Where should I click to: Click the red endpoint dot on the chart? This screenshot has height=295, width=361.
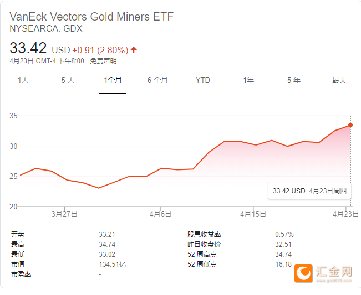[x=350, y=125]
